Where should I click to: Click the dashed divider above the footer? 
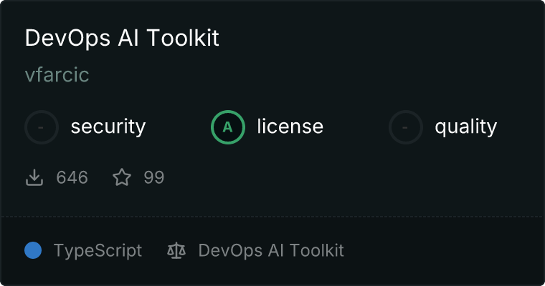tap(272, 216)
